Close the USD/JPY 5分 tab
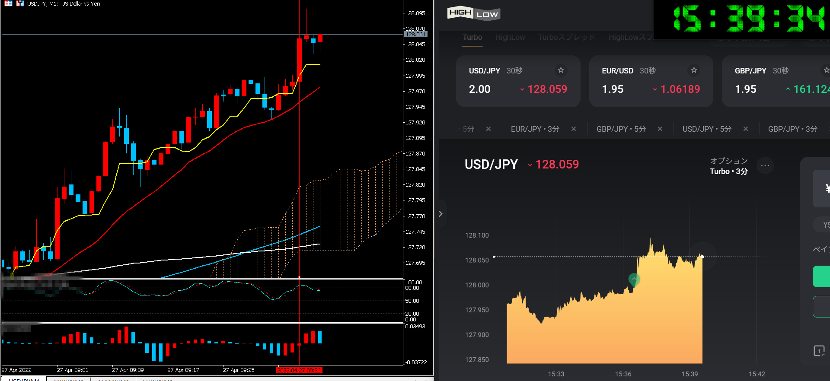830x381 pixels. (x=746, y=129)
